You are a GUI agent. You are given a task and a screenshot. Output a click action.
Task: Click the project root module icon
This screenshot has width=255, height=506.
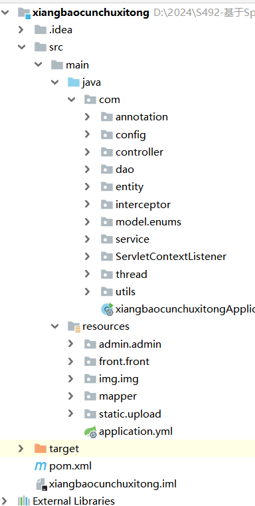point(24,13)
